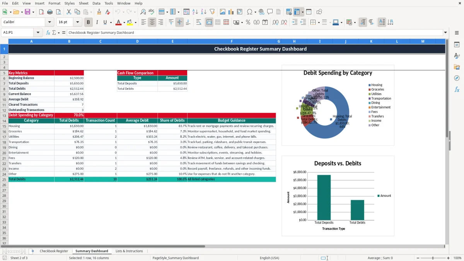Open the Sheet menu
The height and width of the screenshot is (261, 464).
84,3
